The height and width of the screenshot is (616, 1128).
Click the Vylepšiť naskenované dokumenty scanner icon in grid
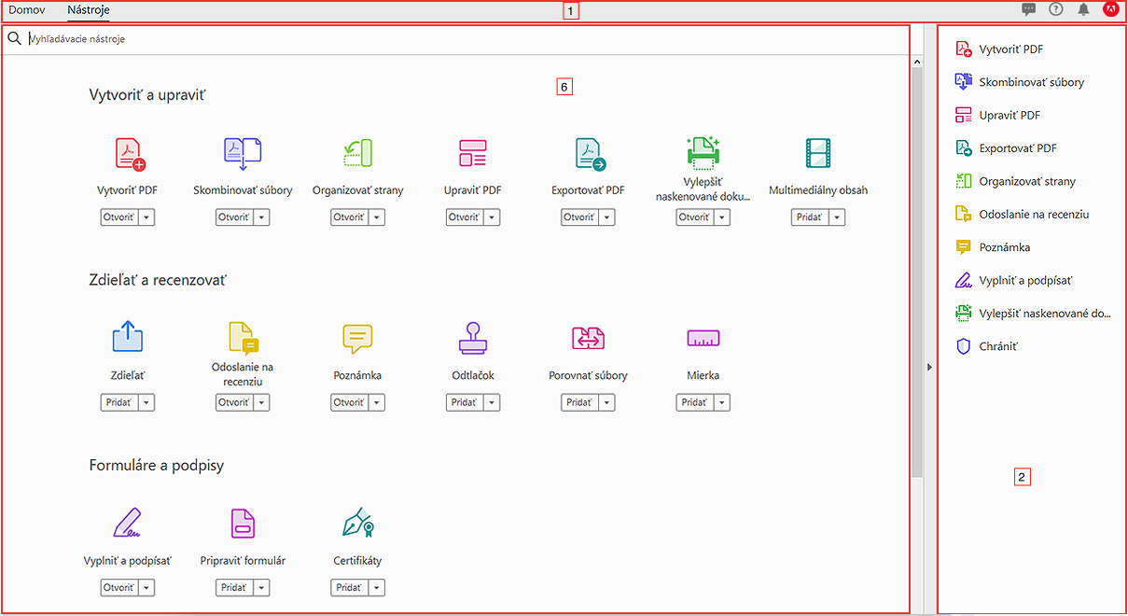point(703,152)
